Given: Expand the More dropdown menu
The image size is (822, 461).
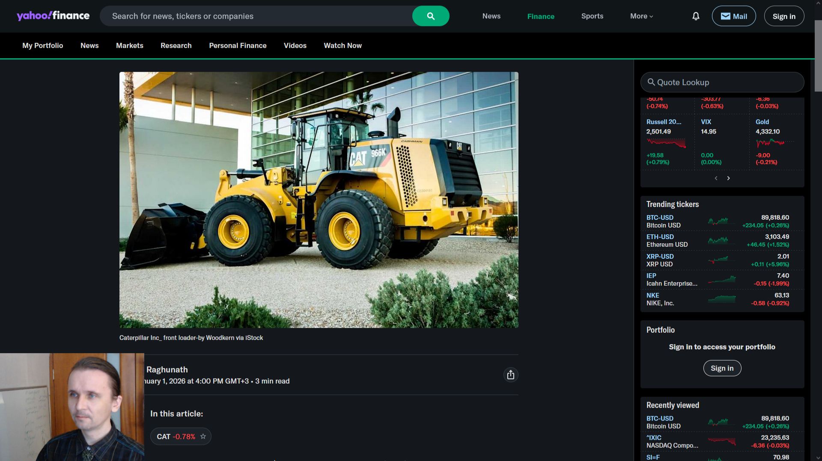Looking at the screenshot, I should [641, 16].
